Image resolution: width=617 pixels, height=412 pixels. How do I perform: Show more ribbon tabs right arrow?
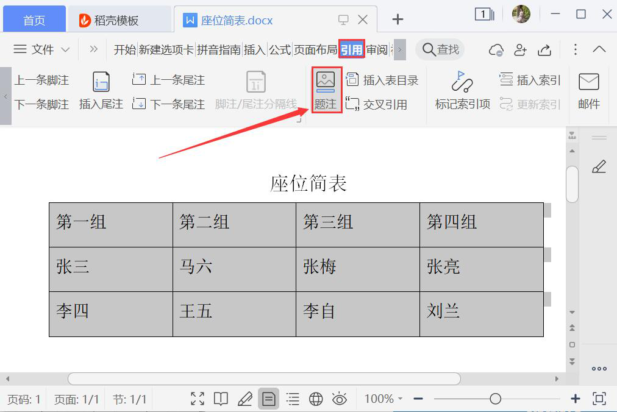(400, 50)
